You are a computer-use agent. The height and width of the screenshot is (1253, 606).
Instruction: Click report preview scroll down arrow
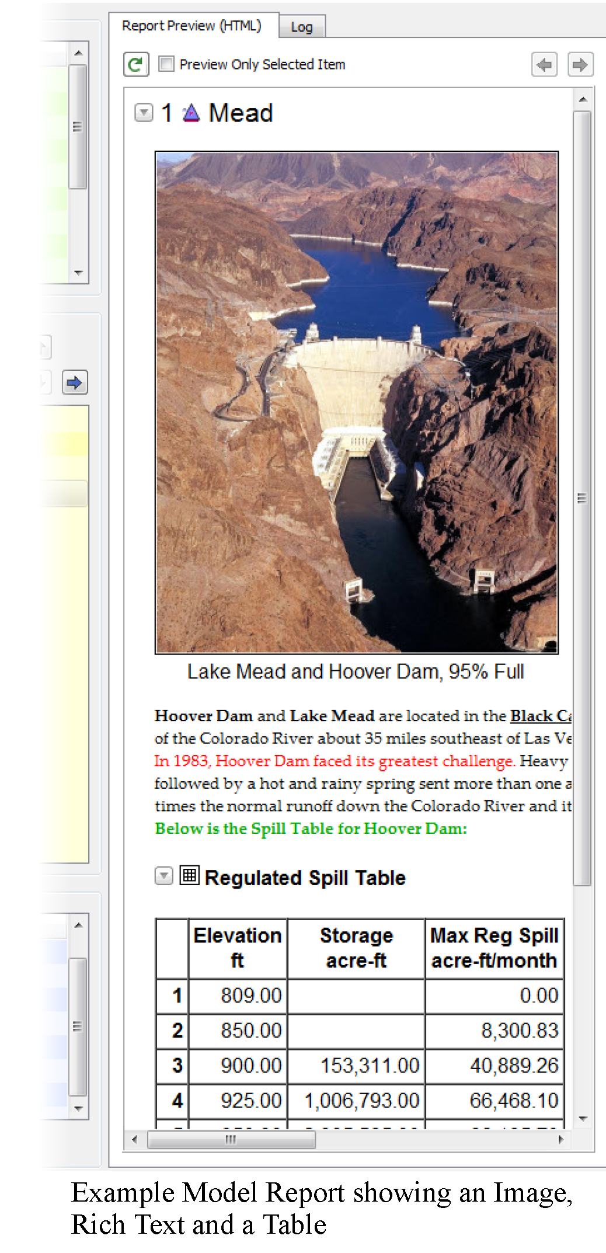coord(582,1118)
